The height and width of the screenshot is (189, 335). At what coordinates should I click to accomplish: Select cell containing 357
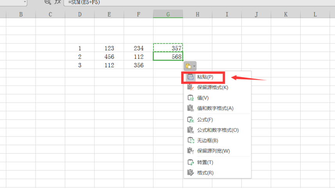click(x=168, y=48)
